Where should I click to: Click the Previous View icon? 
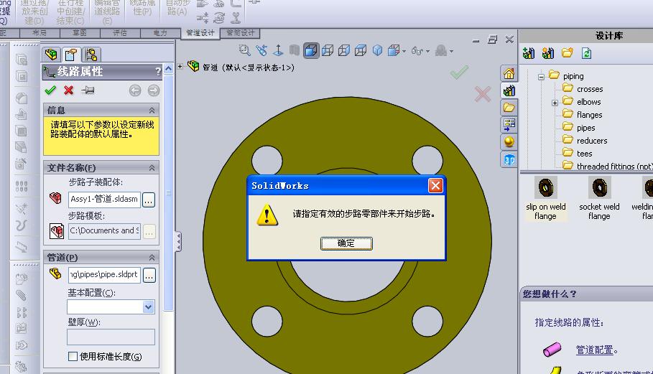point(261,50)
